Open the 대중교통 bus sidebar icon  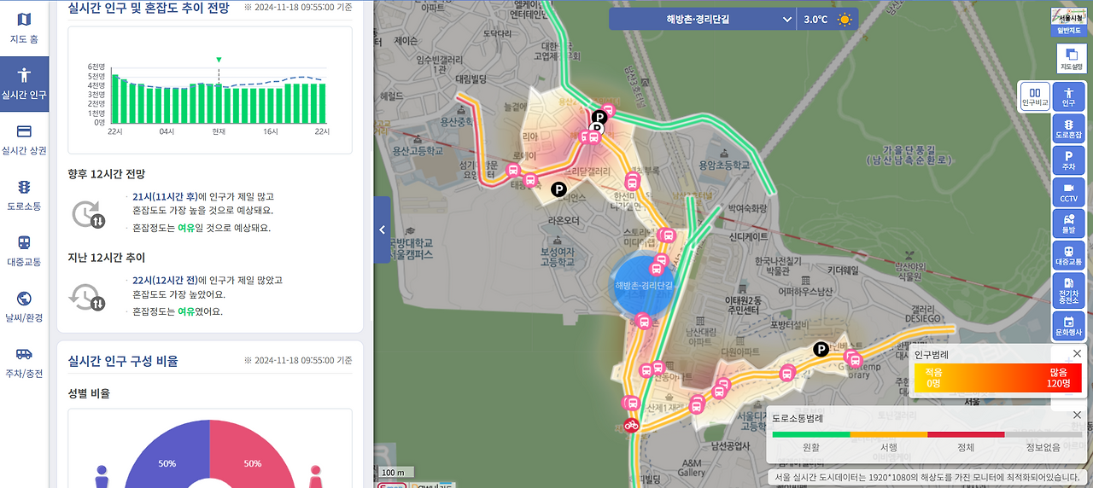click(24, 242)
